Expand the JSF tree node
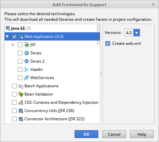159x142 pixels. coord(13,45)
